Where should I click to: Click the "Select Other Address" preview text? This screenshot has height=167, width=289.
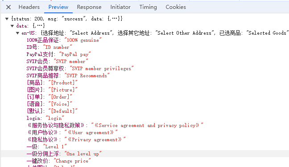[184, 33]
